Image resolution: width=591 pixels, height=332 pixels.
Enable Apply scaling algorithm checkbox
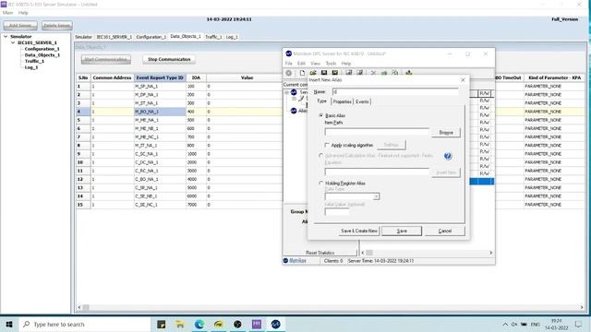pos(327,145)
